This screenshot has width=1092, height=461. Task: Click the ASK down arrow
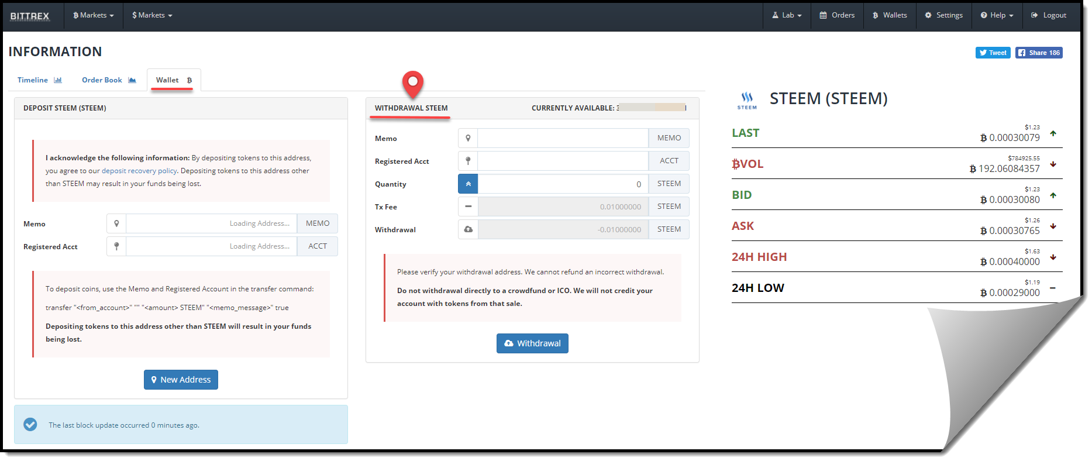coord(1053,226)
